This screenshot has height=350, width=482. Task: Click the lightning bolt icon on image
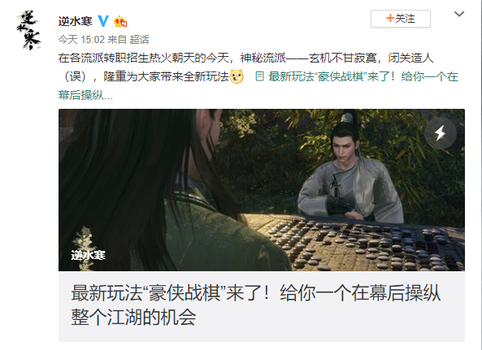point(441,133)
